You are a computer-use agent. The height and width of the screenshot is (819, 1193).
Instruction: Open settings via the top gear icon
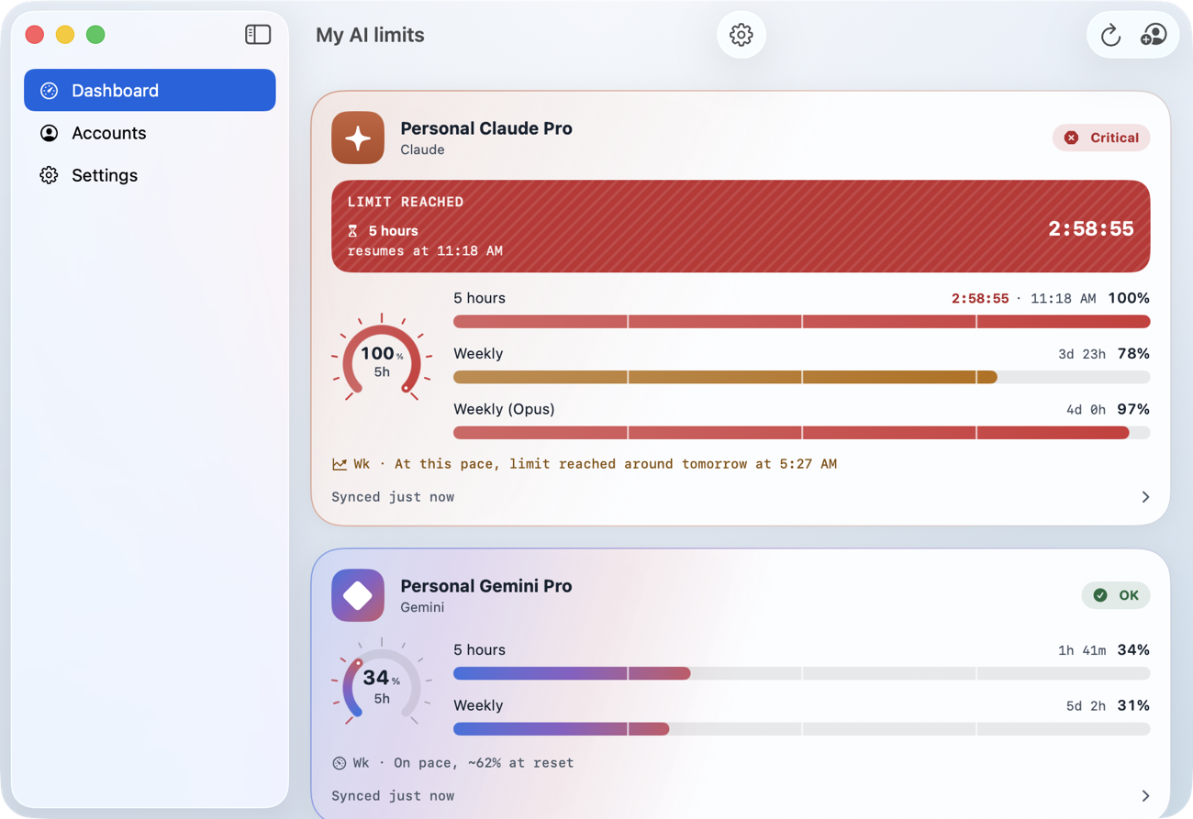pos(741,35)
